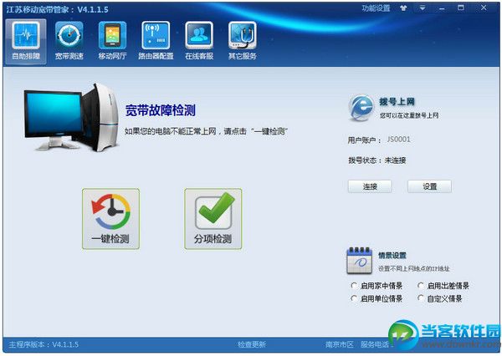Open 功能设置 function settings
Image resolution: width=502 pixels, height=356 pixels.
376,8
